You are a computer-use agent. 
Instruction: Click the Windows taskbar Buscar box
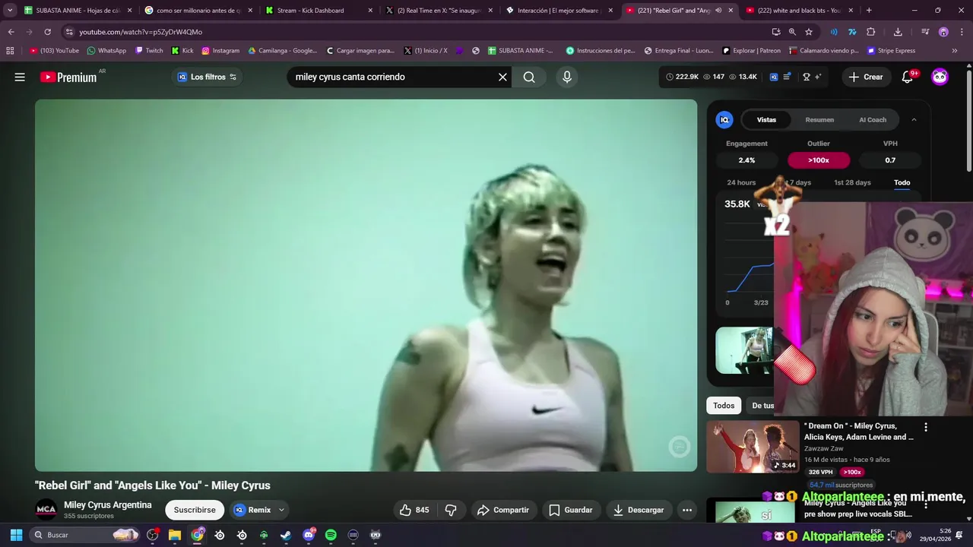click(85, 535)
